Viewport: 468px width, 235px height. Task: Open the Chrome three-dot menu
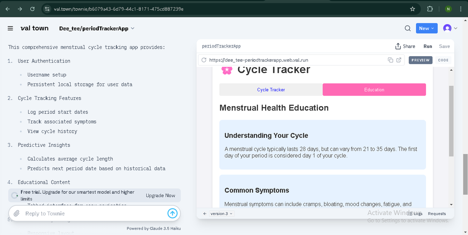click(461, 9)
